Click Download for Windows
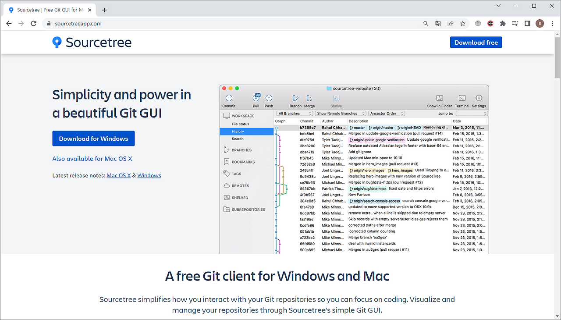The width and height of the screenshot is (561, 320). (x=93, y=138)
